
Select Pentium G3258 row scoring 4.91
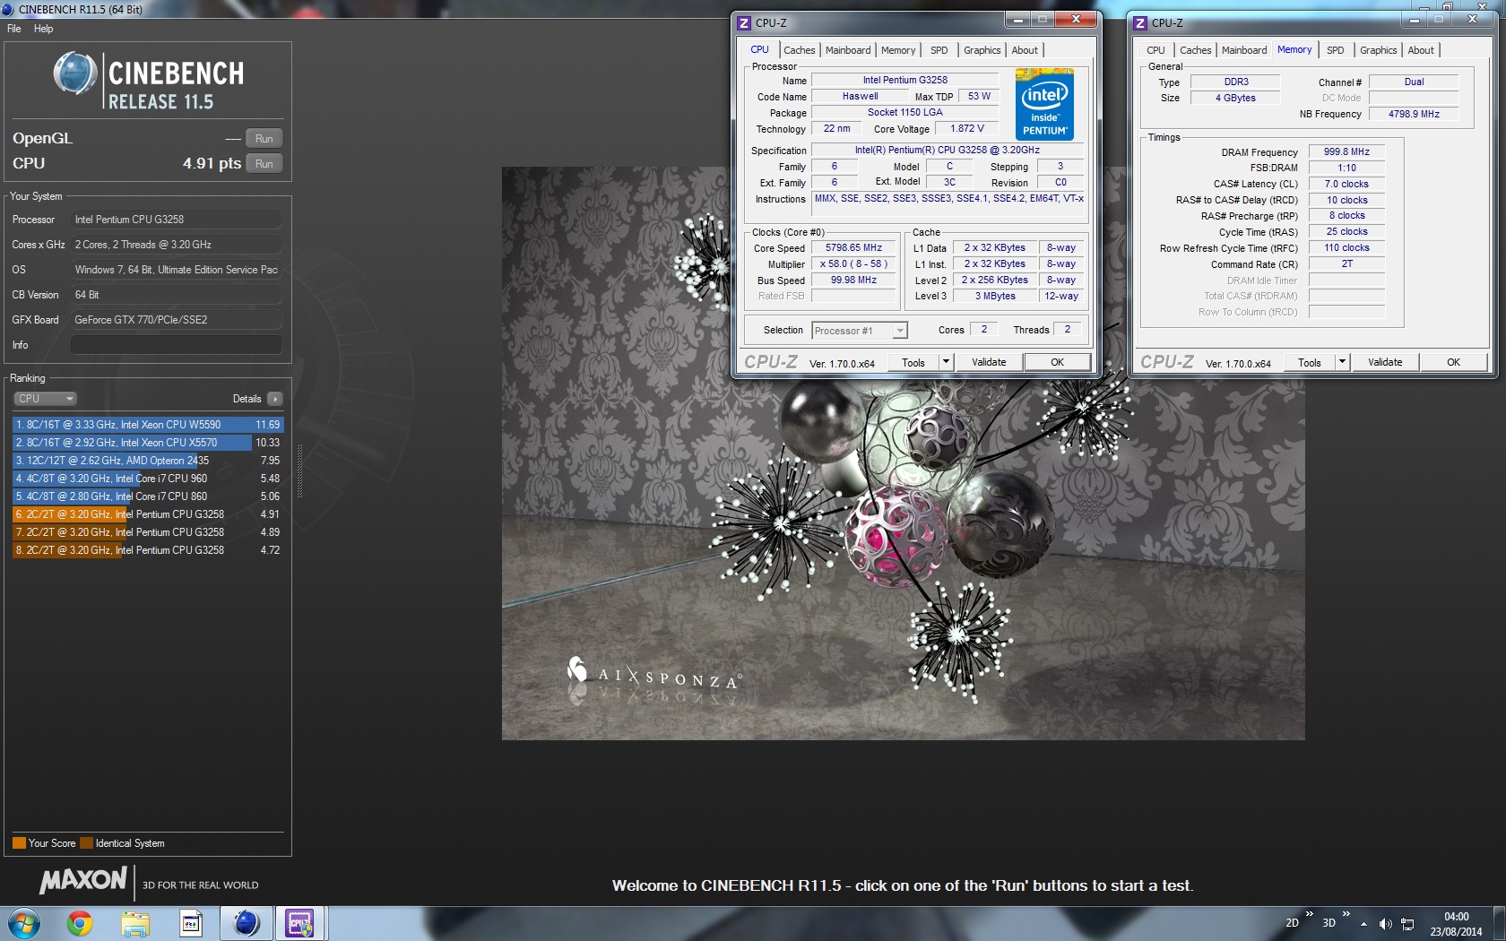coord(148,514)
